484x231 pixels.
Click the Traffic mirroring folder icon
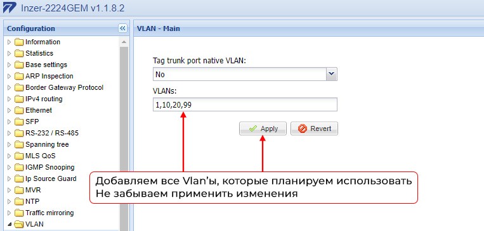pyautogui.click(x=19, y=213)
